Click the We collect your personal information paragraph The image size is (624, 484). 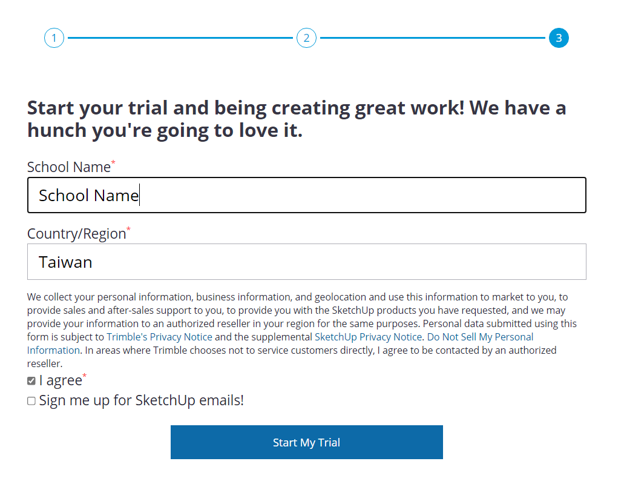coord(303,330)
